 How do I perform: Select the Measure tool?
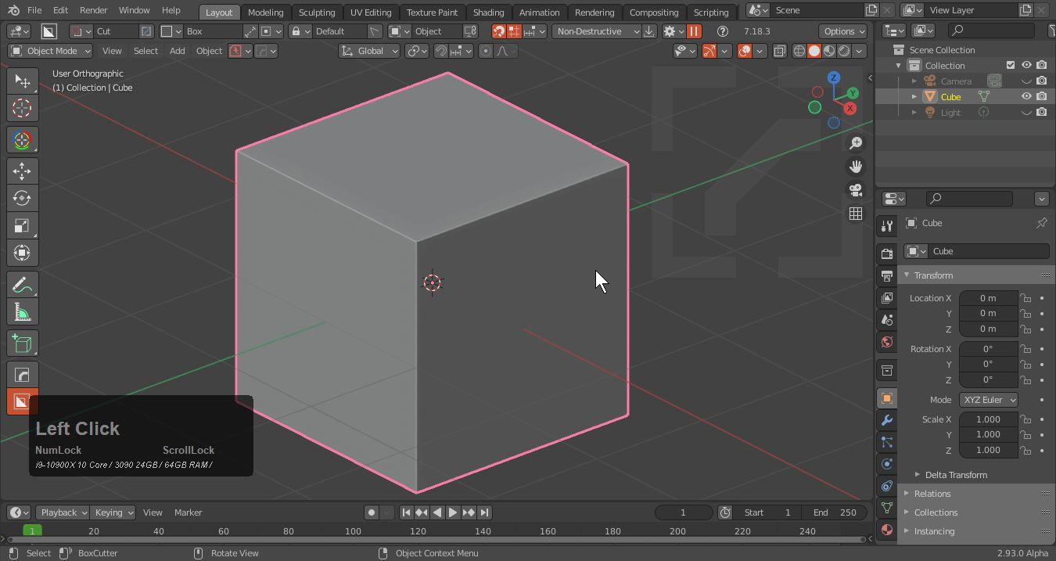click(x=22, y=312)
